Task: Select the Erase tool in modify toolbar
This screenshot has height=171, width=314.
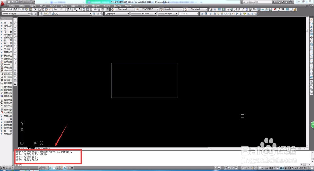Action: click(x=311, y=20)
